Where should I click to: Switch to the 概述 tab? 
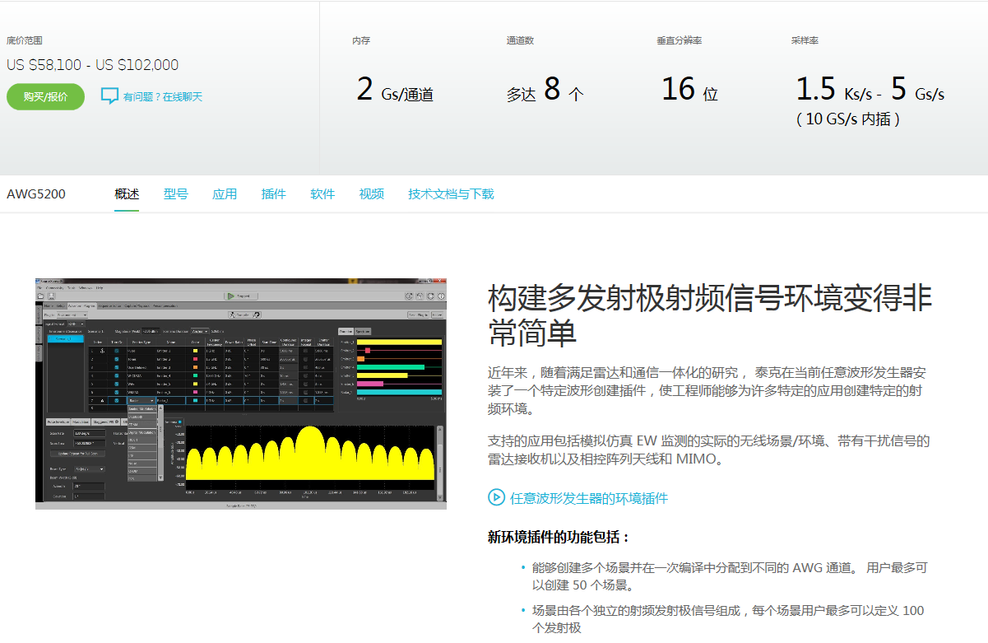point(127,194)
